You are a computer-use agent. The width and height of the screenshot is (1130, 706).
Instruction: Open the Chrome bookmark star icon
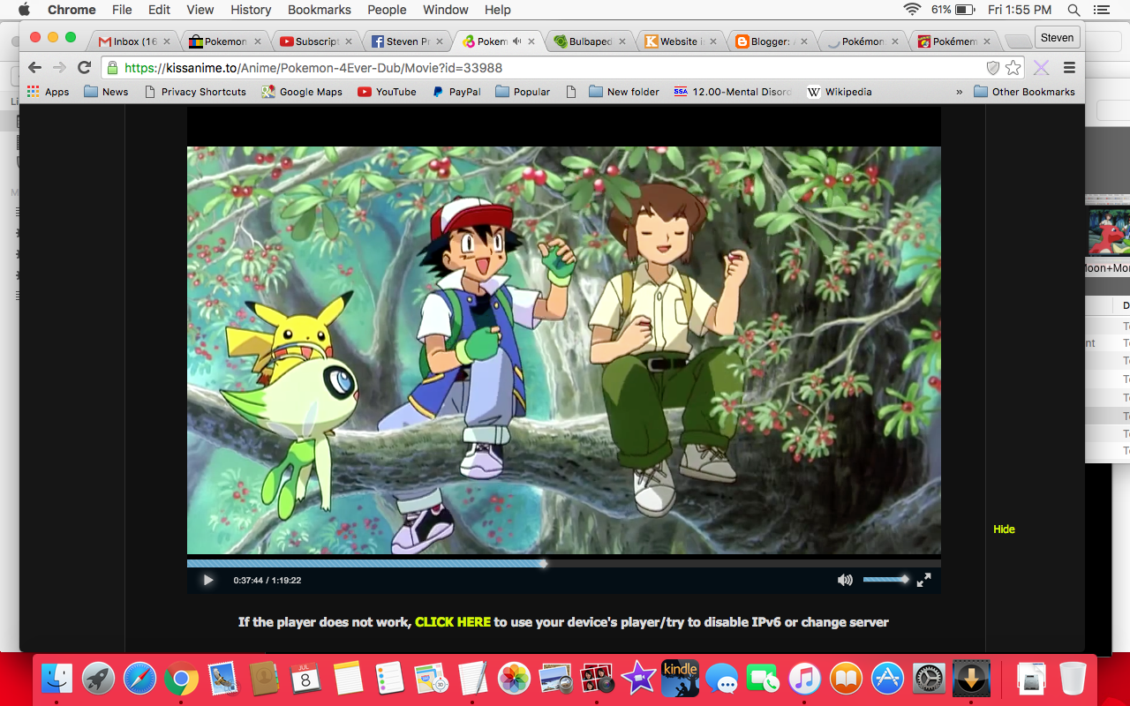point(1013,67)
